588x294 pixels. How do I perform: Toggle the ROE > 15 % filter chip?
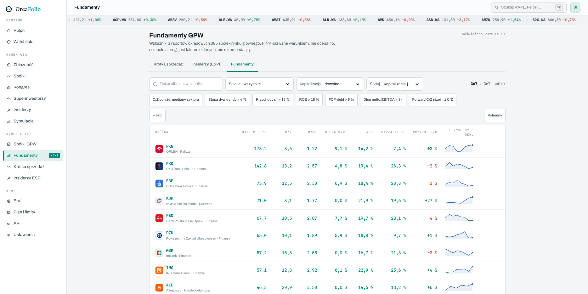coord(309,100)
